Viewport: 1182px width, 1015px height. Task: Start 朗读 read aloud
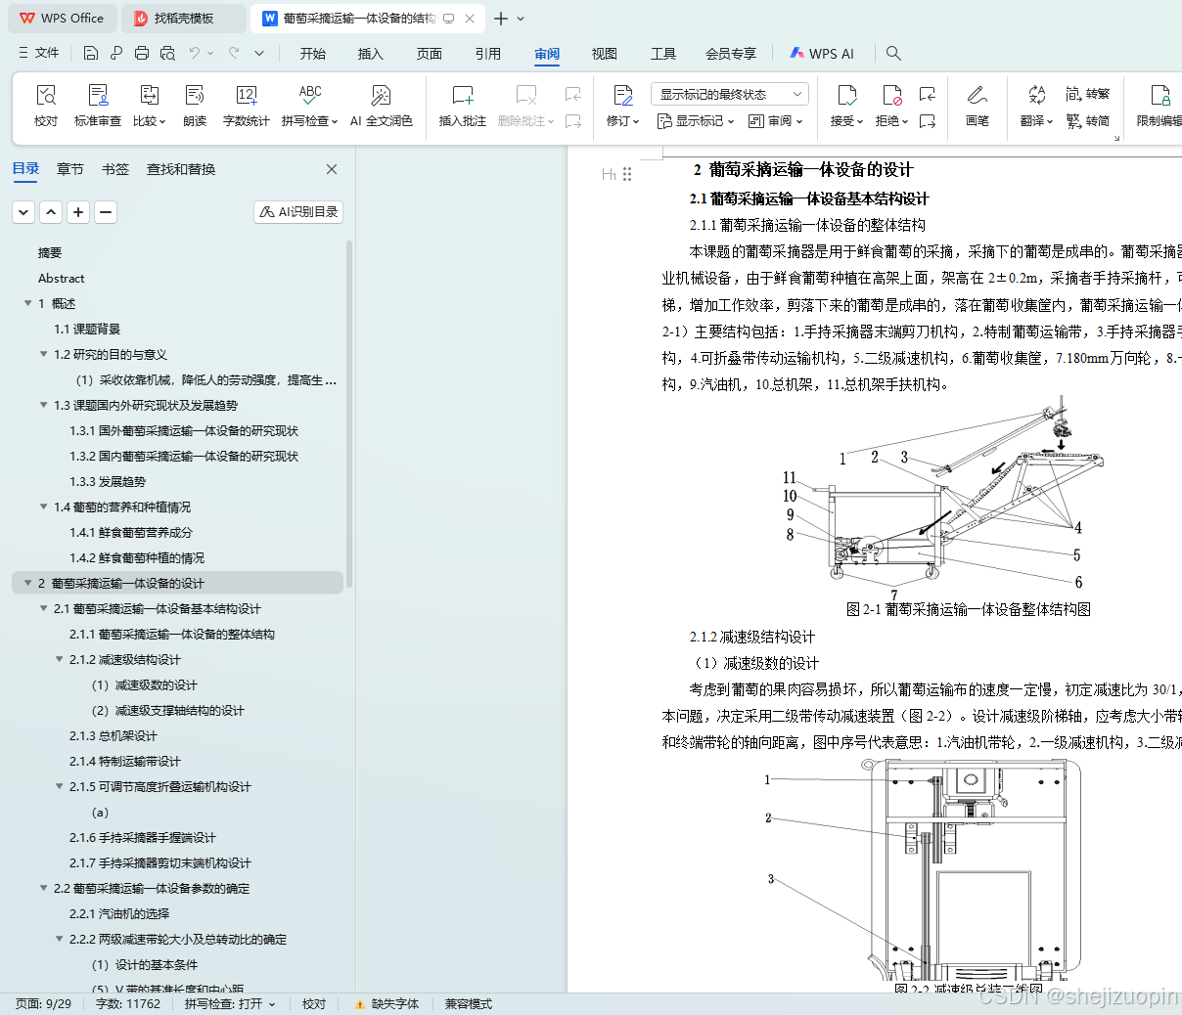[x=195, y=106]
